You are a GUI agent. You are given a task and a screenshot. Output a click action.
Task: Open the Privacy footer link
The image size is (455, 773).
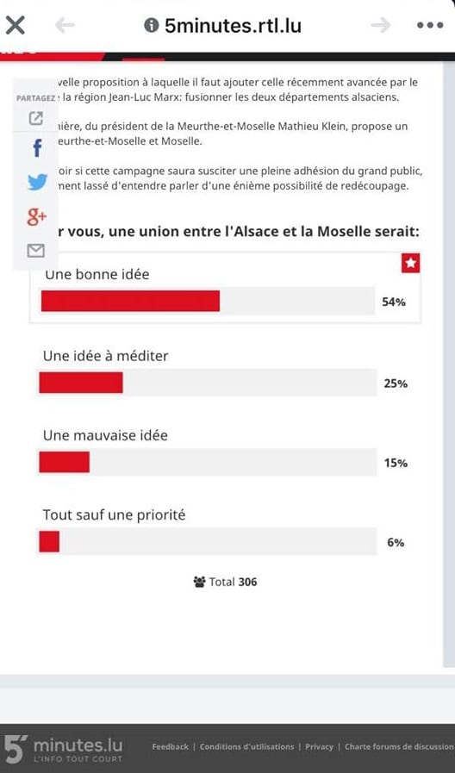coord(319,747)
